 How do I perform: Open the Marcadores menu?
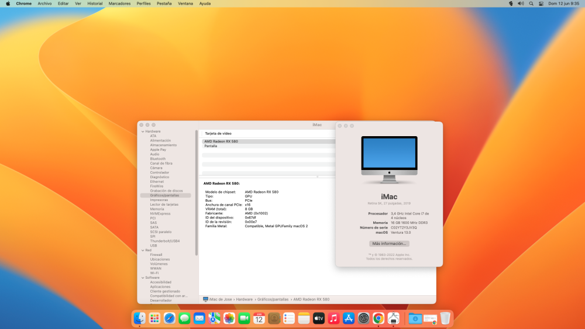119,4
